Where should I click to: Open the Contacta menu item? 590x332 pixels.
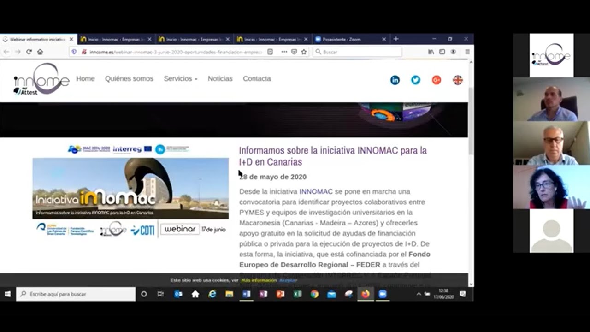[x=257, y=78]
